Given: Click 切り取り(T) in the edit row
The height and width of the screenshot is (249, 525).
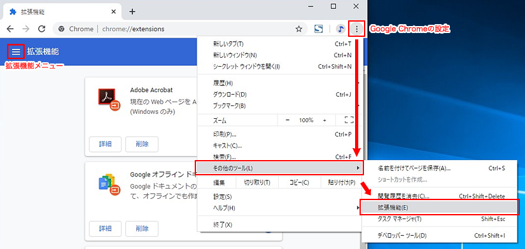Looking at the screenshot, I should [257, 182].
